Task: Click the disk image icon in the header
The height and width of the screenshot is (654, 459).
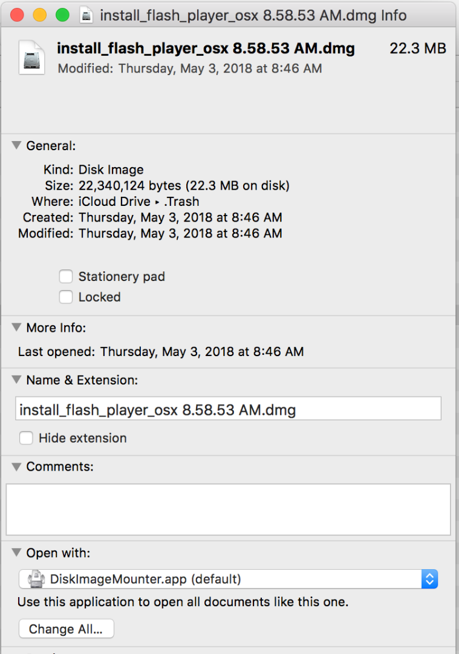Action: [31, 58]
